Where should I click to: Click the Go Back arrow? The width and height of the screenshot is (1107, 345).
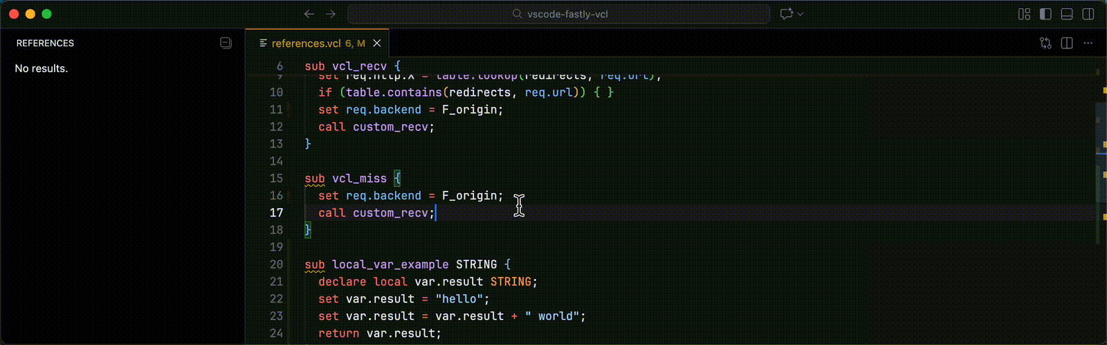pos(309,14)
